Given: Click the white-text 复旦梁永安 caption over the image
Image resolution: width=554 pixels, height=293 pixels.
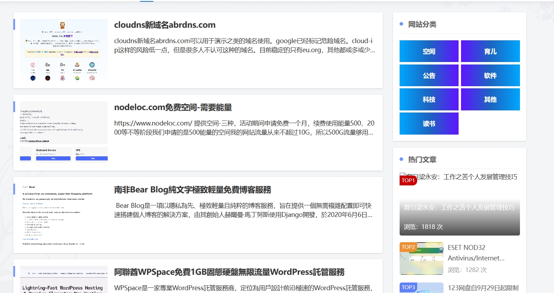Looking at the screenshot, I should pyautogui.click(x=459, y=207).
